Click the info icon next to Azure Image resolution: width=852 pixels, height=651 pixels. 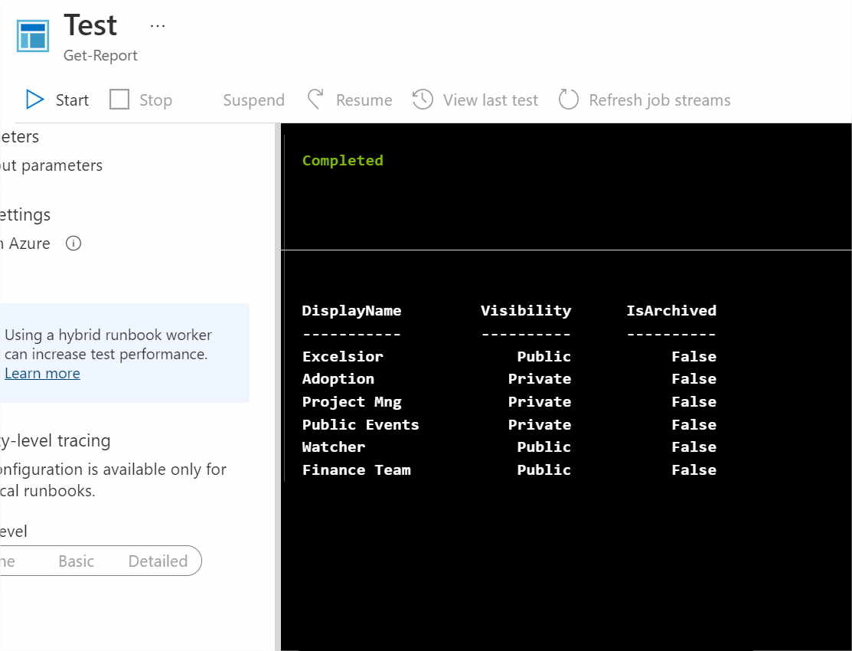(x=73, y=243)
